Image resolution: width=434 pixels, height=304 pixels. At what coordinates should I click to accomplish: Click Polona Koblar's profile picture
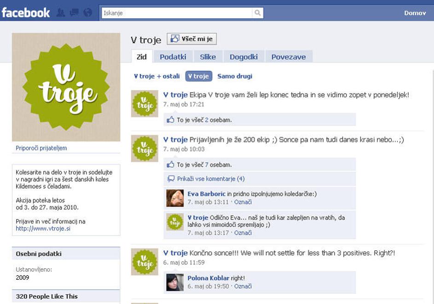(175, 282)
